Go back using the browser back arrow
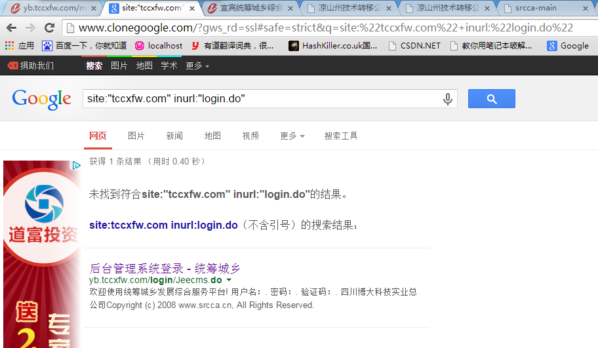The width and height of the screenshot is (598, 348). [x=12, y=28]
